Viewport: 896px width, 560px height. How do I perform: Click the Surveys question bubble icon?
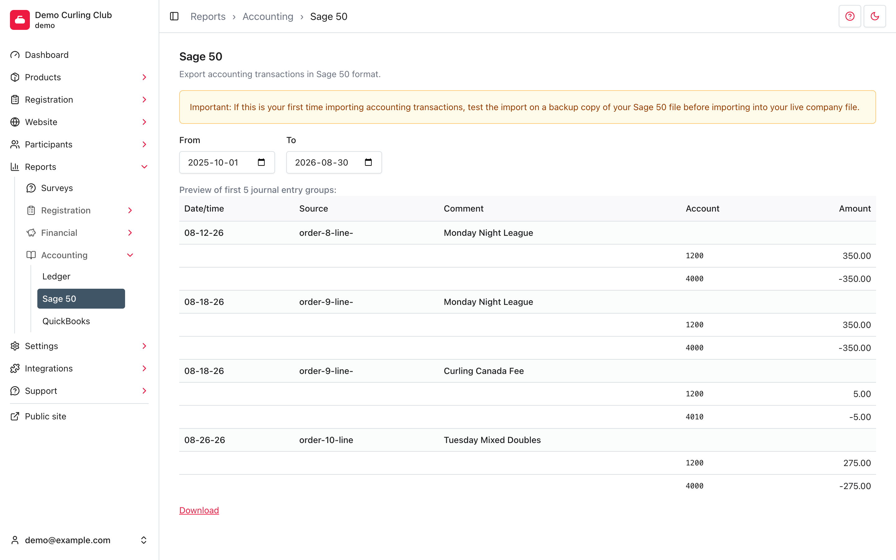tap(31, 188)
